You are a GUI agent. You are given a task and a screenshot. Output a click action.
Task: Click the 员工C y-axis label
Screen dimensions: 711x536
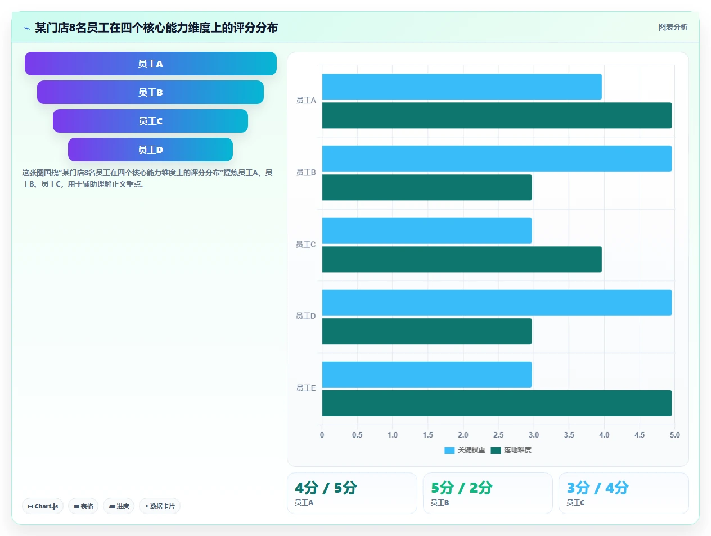click(x=306, y=245)
